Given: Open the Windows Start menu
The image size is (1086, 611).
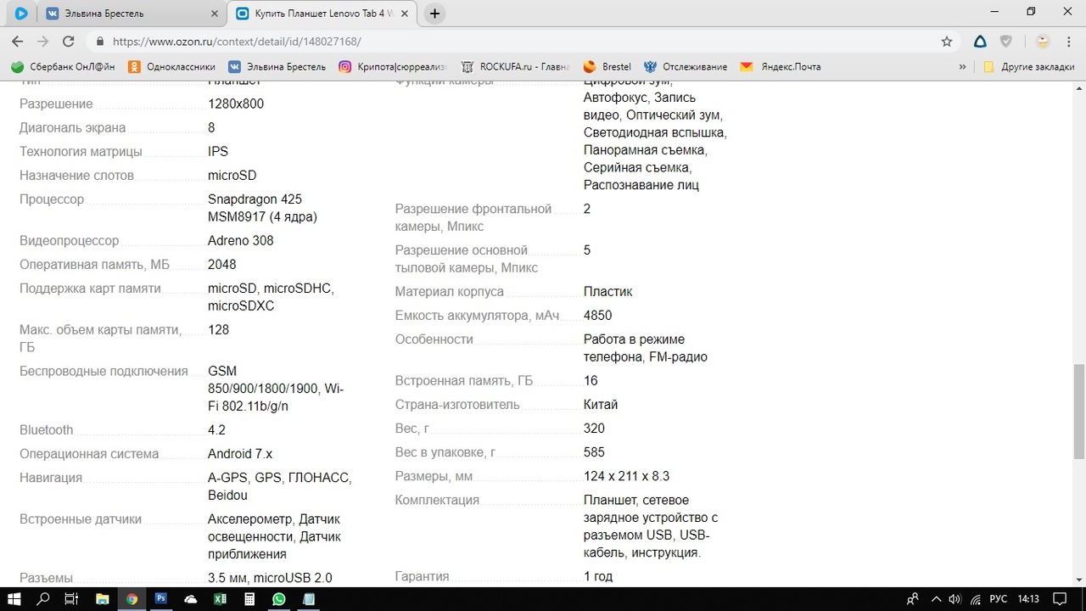Looking at the screenshot, I should pos(14,599).
